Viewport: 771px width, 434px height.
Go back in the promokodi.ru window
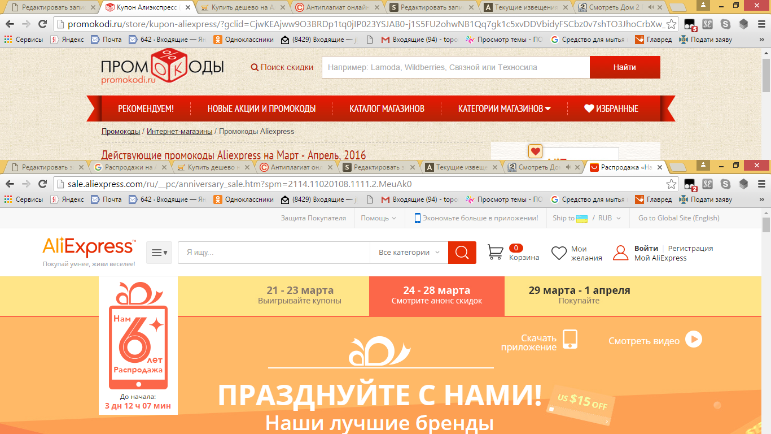point(10,24)
